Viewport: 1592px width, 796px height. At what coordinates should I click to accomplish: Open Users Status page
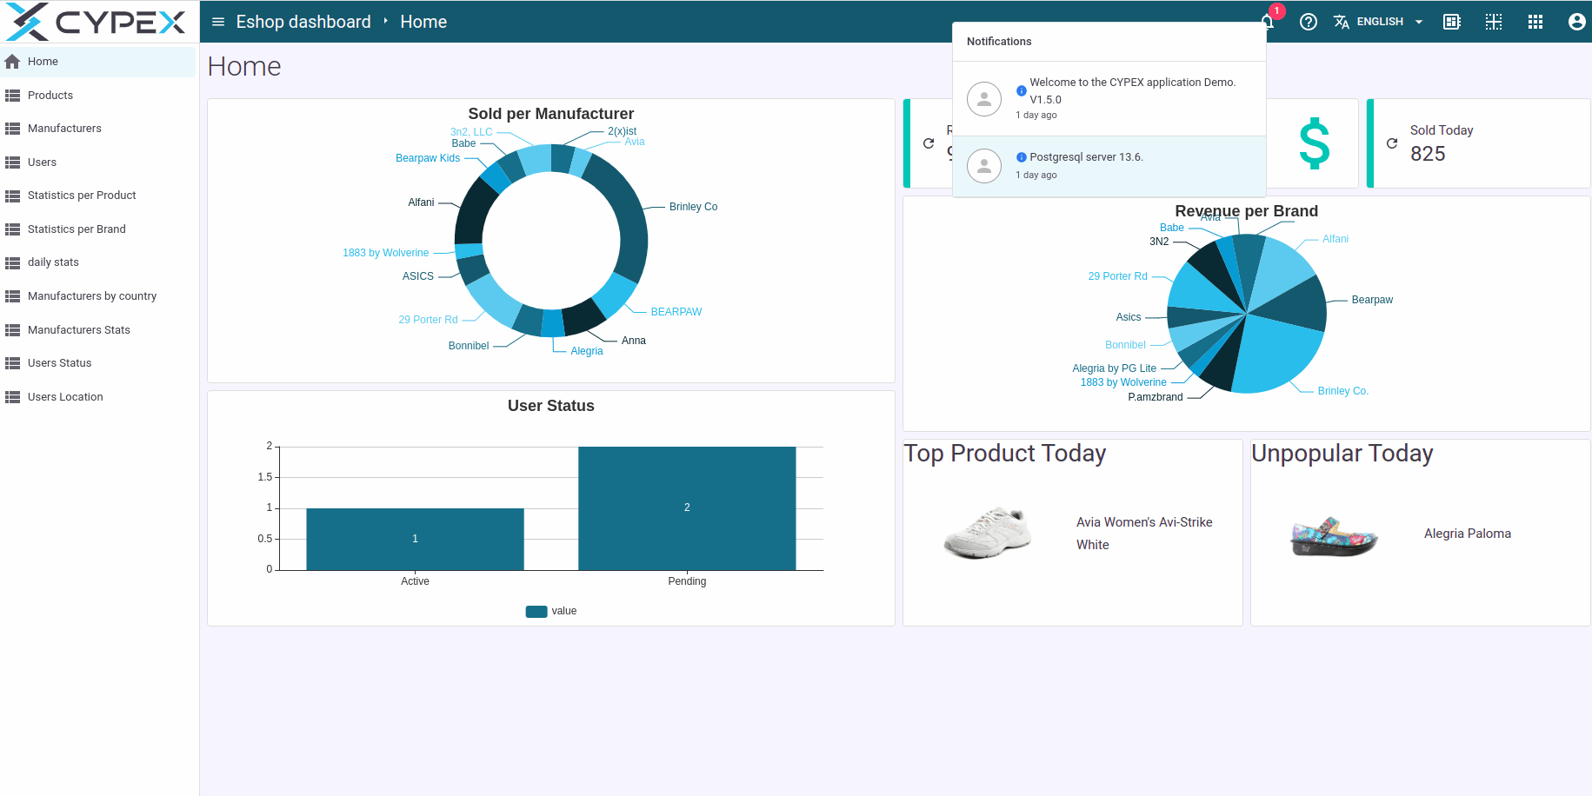point(98,363)
